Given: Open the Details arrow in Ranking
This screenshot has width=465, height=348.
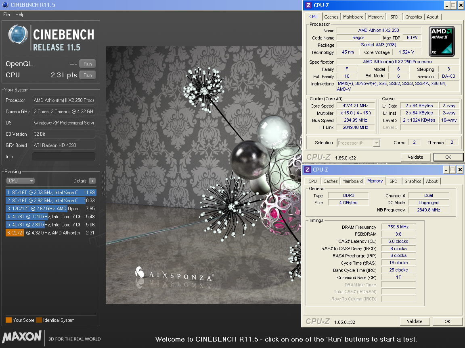Looking at the screenshot, I should (92, 181).
